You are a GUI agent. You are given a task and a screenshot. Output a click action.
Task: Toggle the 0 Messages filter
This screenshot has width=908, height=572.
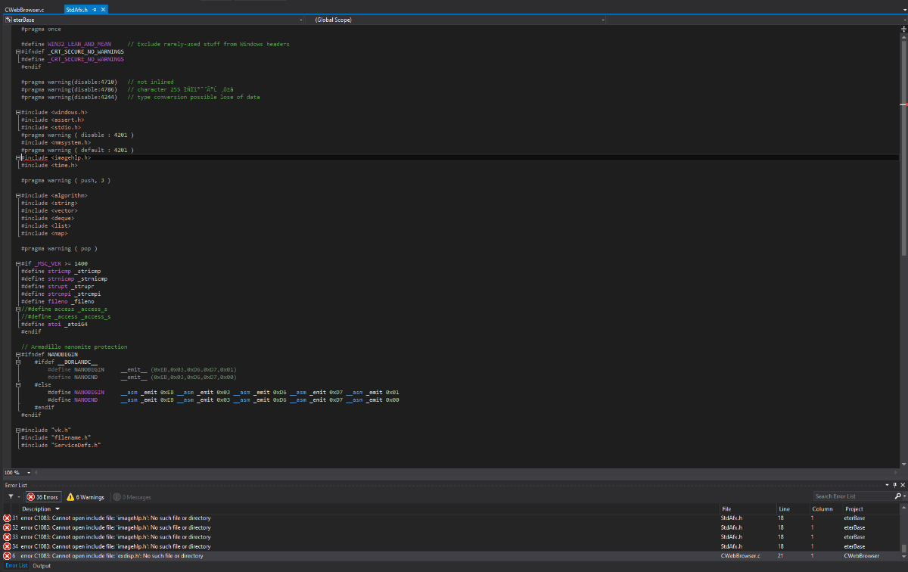pyautogui.click(x=132, y=497)
